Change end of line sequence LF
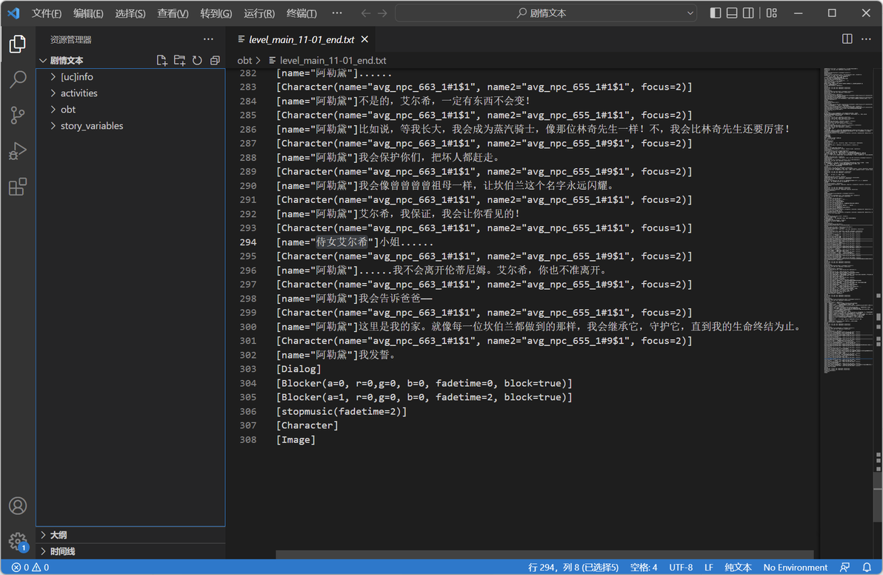Screen dimensions: 883x575 tap(708, 567)
